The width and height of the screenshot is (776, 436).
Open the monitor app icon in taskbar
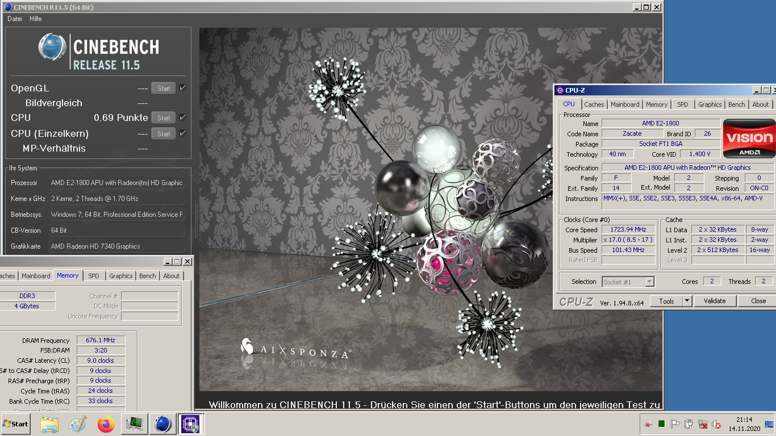[x=135, y=424]
